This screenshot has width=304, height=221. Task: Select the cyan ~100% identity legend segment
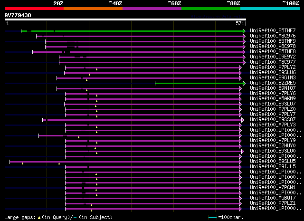tap(270, 9)
